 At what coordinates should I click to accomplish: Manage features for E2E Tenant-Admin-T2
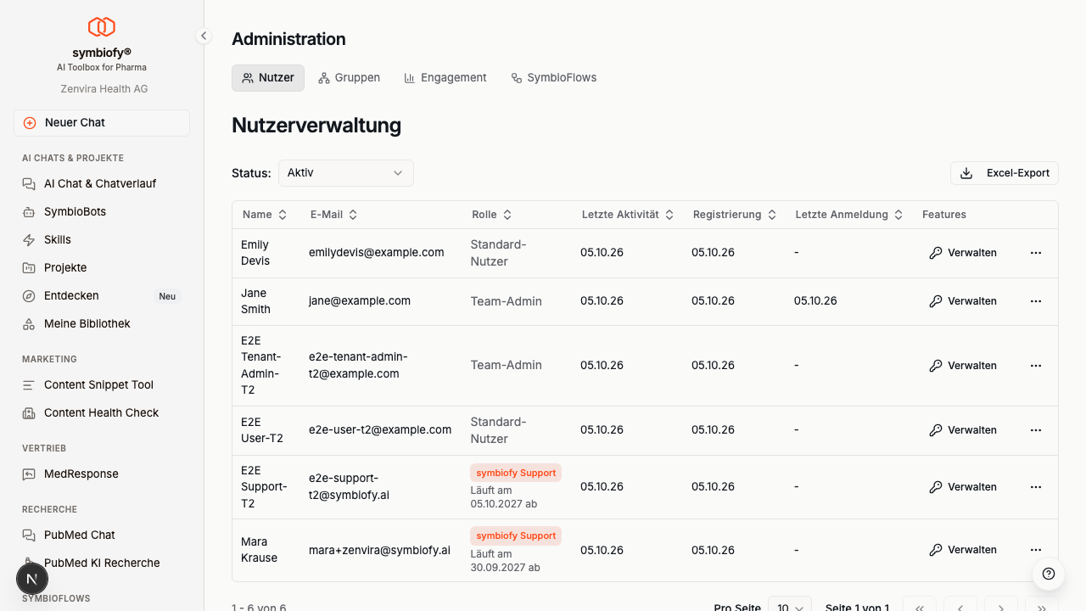pyautogui.click(x=963, y=366)
